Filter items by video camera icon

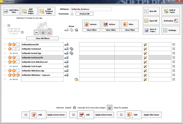[67, 30]
